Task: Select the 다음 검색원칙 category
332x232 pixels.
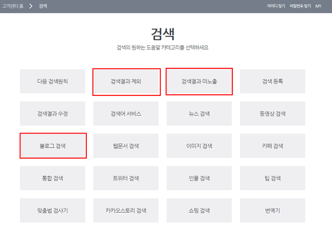Action: tap(53, 82)
